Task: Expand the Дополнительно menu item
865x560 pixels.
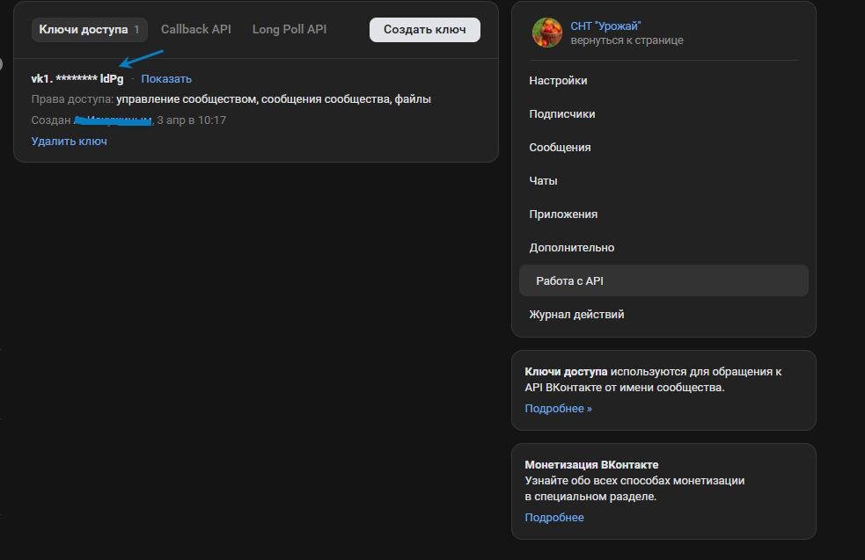Action: [x=571, y=248]
